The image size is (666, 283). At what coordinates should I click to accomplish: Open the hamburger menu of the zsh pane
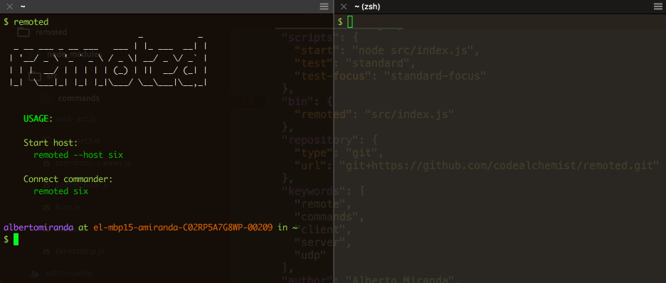click(x=658, y=6)
